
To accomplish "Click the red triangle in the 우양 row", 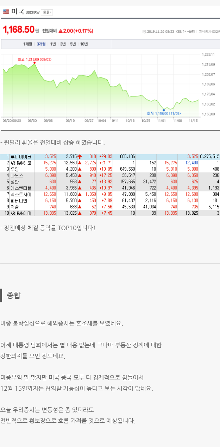I will click(80, 169).
